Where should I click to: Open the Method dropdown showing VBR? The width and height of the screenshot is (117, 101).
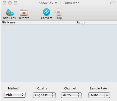pyautogui.click(x=15, y=95)
